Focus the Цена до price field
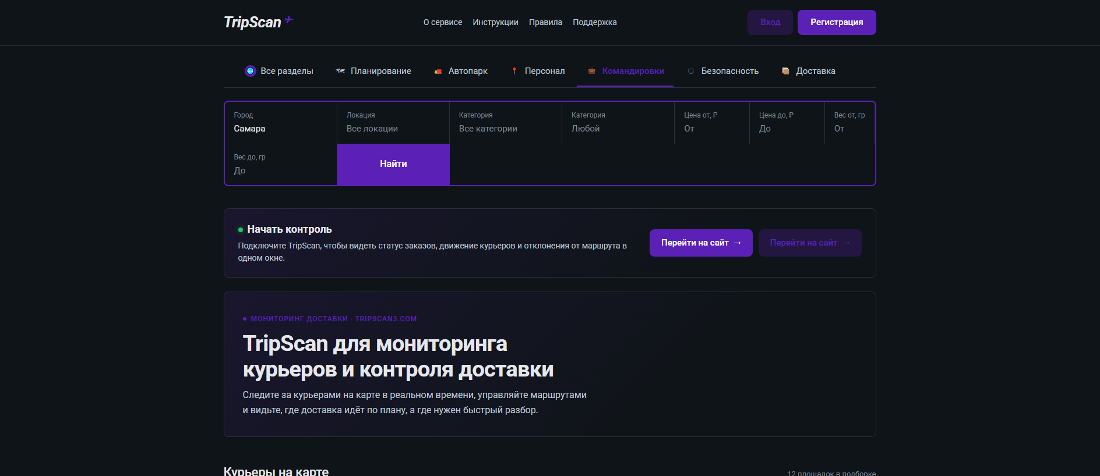The image size is (1100, 476). [787, 123]
